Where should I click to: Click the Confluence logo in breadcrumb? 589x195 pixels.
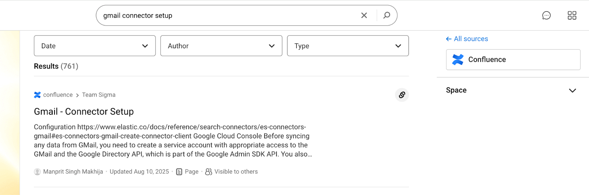37,95
